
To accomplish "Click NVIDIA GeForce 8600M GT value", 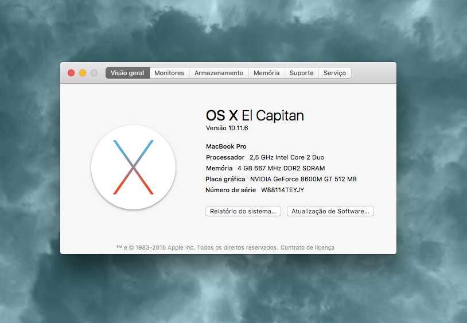I will [303, 179].
